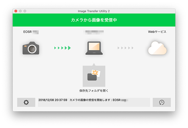Open the transfer history clock icon
Image resolution: width=188 pixels, height=128 pixels.
(x=162, y=102)
